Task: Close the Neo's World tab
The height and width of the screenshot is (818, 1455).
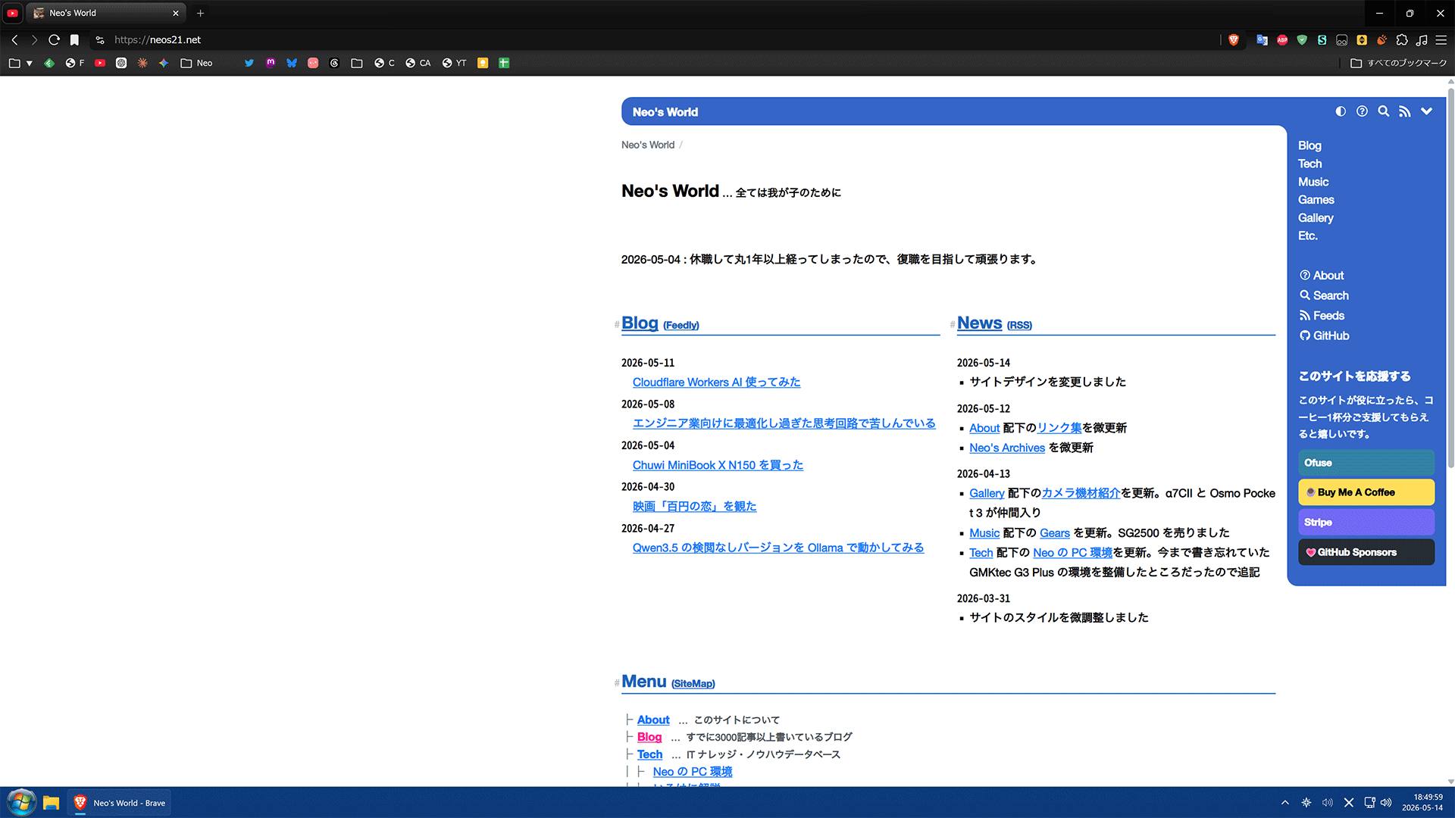Action: pos(176,13)
